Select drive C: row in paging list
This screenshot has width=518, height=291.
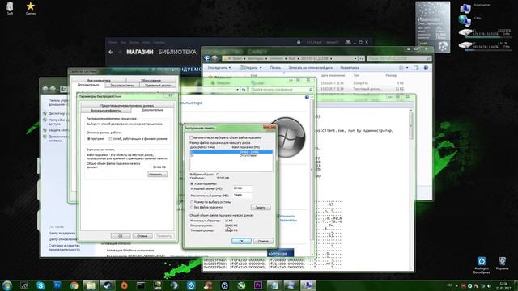coord(231,152)
